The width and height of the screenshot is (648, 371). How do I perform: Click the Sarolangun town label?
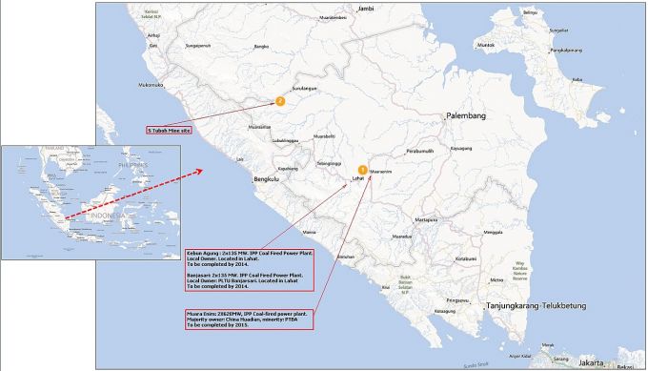304,89
